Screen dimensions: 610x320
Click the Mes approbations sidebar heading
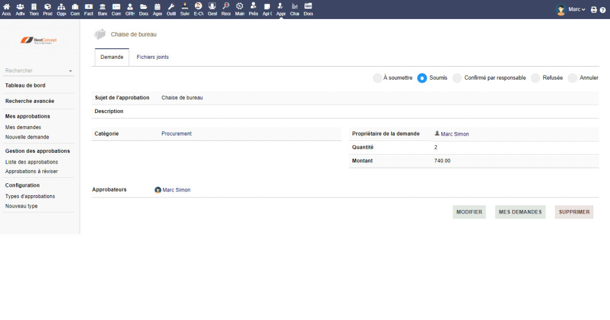coord(27,116)
